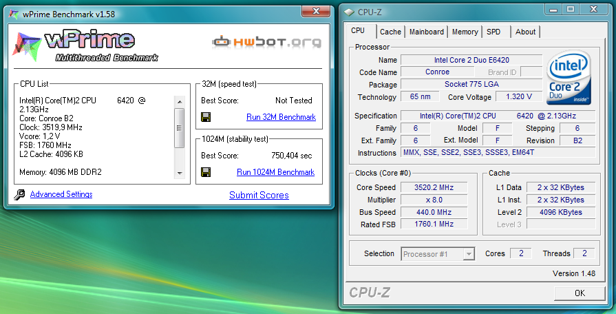Click the wrench icon beside Advanced Settings
The image size is (616, 314).
coord(19,195)
